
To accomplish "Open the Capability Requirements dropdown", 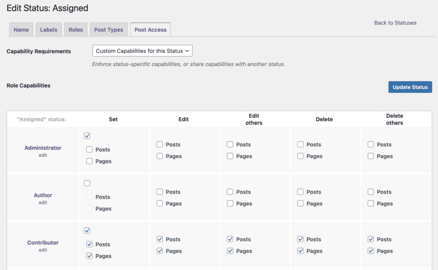I will click(x=142, y=50).
